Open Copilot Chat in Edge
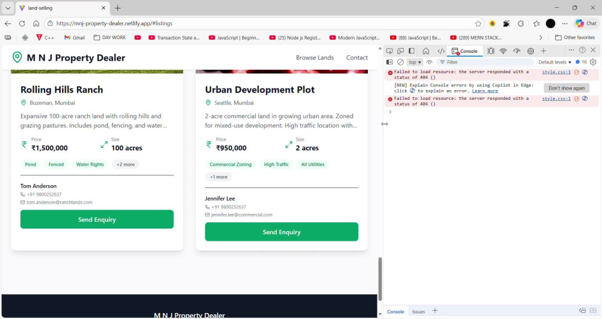This screenshot has width=602, height=319. [586, 23]
